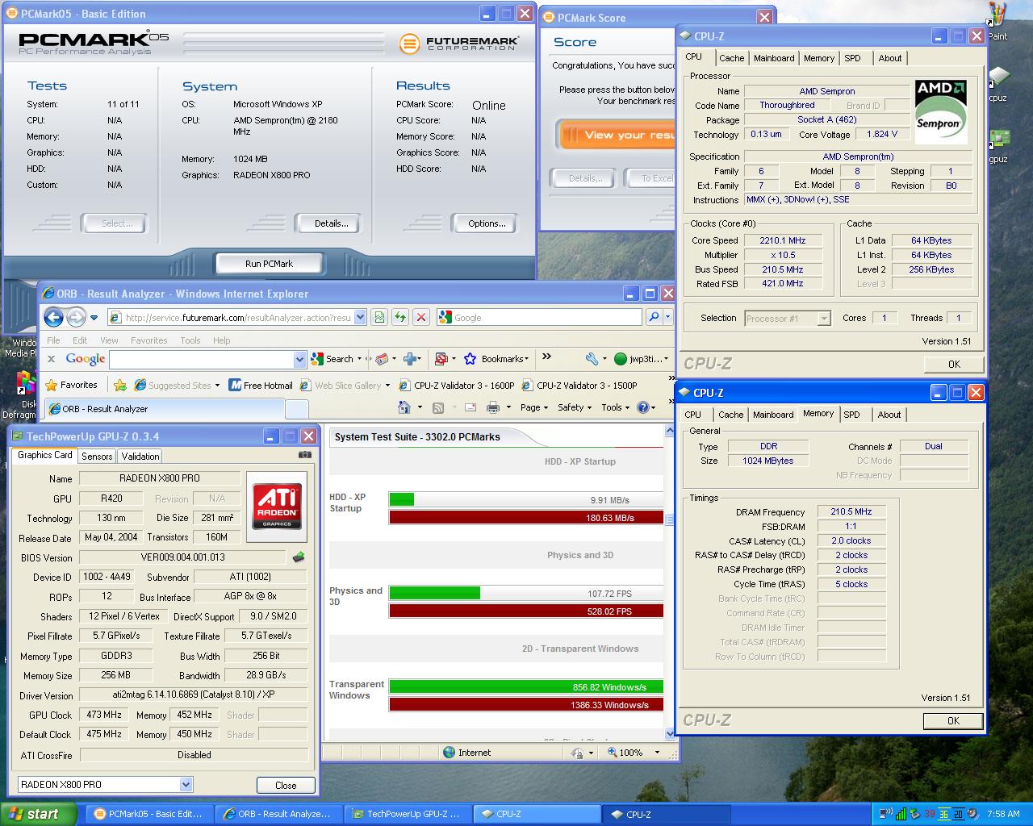Click the Windows Start button
Screen dimensions: 1033x826
(x=39, y=814)
